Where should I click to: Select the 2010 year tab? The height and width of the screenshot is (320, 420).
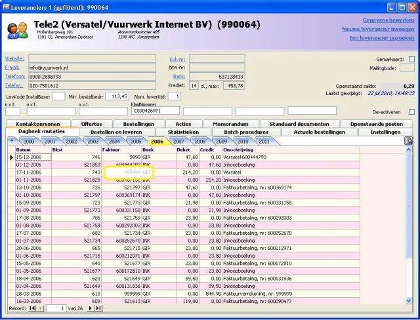(242, 141)
